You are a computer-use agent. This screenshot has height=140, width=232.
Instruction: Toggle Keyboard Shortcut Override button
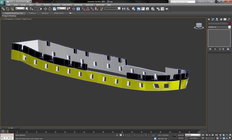click(78, 9)
